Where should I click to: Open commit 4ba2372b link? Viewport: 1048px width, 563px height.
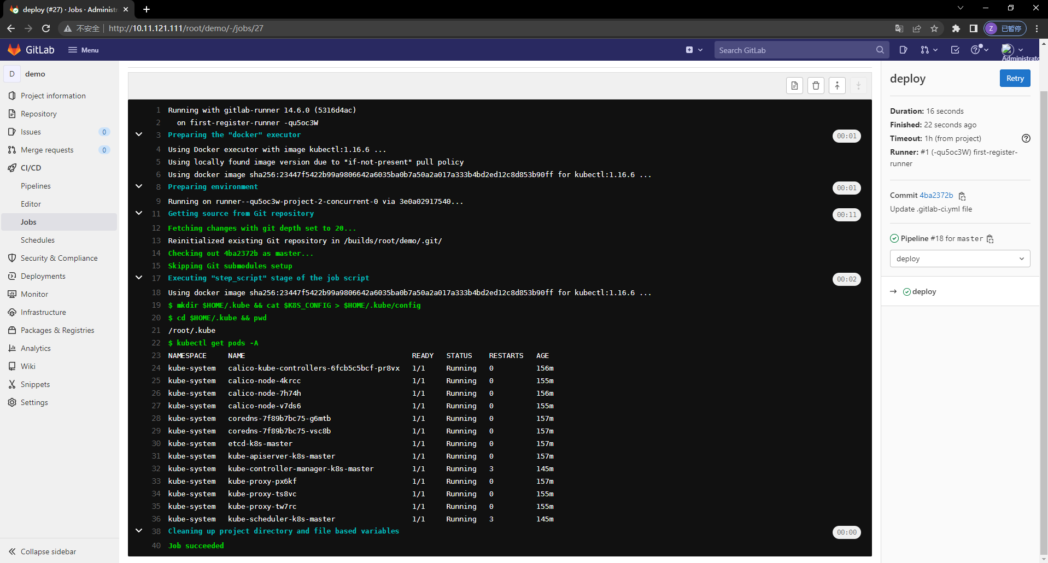tap(936, 195)
